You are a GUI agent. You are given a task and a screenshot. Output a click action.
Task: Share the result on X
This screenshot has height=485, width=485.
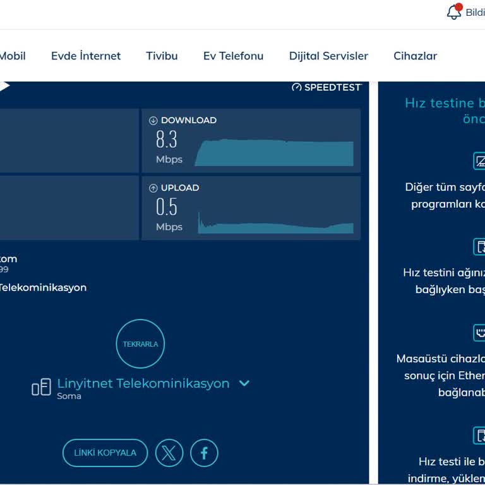tap(169, 453)
